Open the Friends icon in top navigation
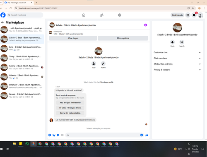Viewport: 207px width, 157px height. [102, 15]
